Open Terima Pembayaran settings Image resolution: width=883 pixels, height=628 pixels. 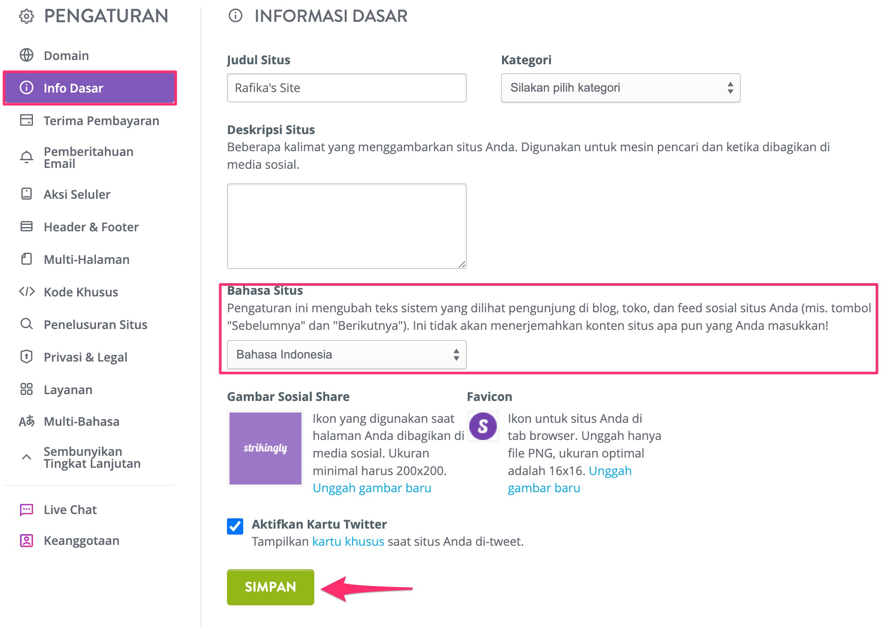[101, 120]
